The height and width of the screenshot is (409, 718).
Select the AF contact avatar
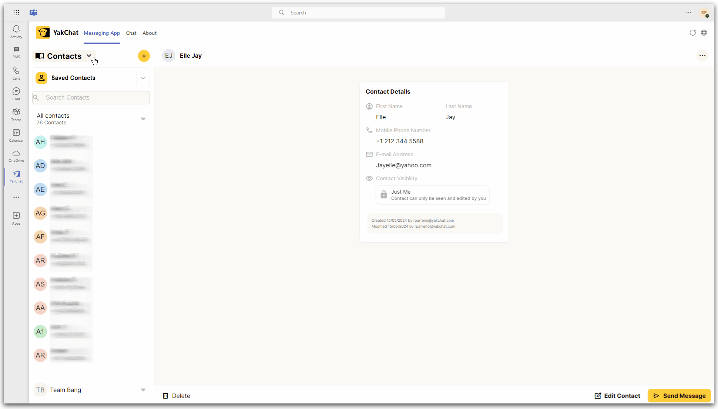pos(40,237)
